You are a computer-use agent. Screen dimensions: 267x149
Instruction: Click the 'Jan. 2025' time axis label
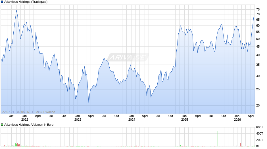pyautogui.click(x=184, y=118)
